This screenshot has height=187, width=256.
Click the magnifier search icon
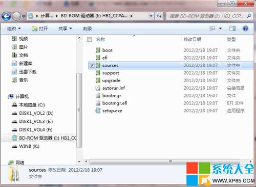[x=249, y=16]
